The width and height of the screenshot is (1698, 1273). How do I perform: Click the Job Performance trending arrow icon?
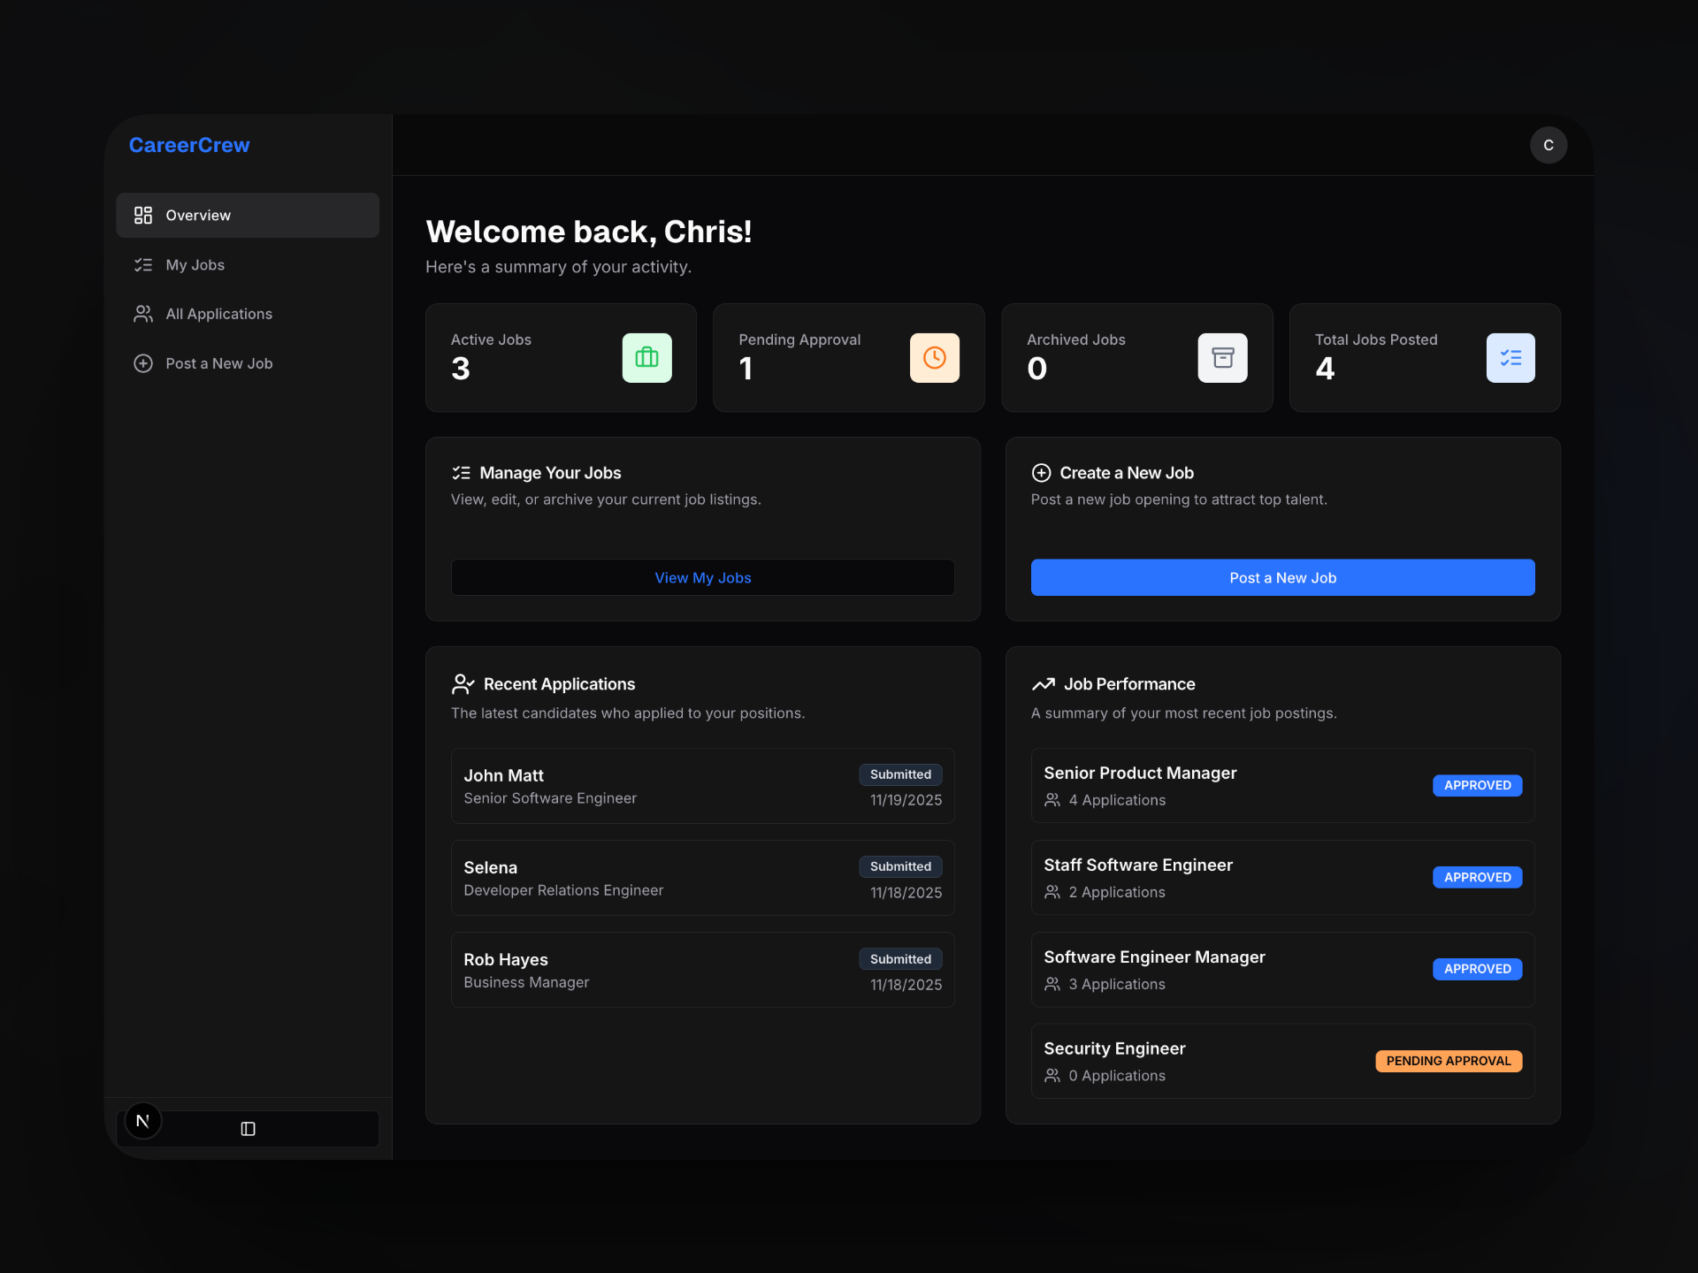click(x=1043, y=684)
